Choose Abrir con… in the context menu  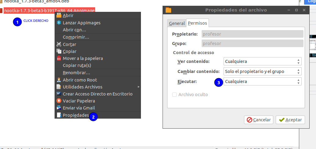[x=74, y=30]
